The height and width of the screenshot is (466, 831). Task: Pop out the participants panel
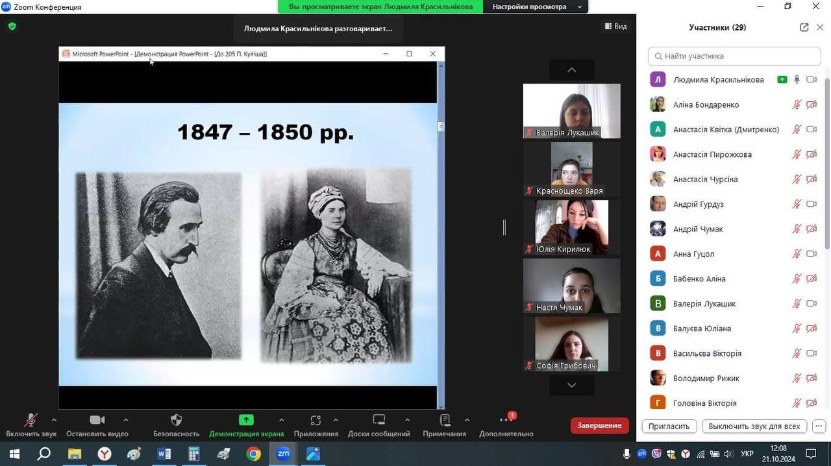tap(804, 27)
